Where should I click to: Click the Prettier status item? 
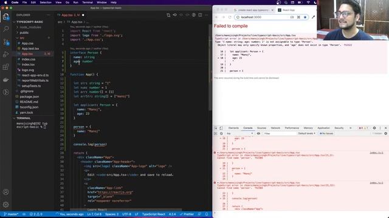tap(187, 214)
